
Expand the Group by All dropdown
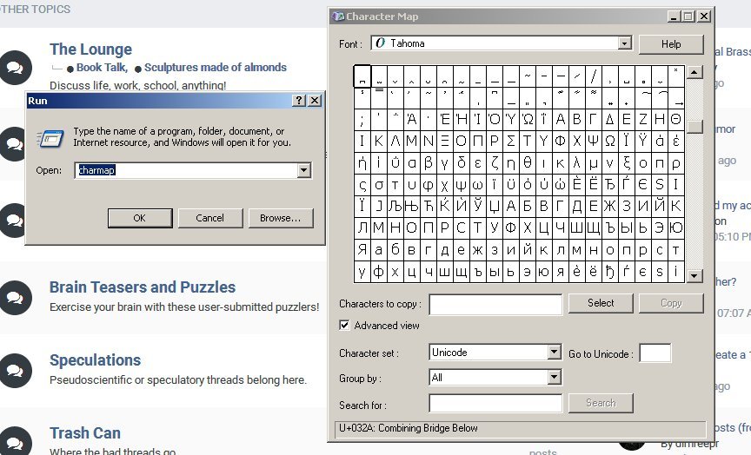pyautogui.click(x=555, y=378)
